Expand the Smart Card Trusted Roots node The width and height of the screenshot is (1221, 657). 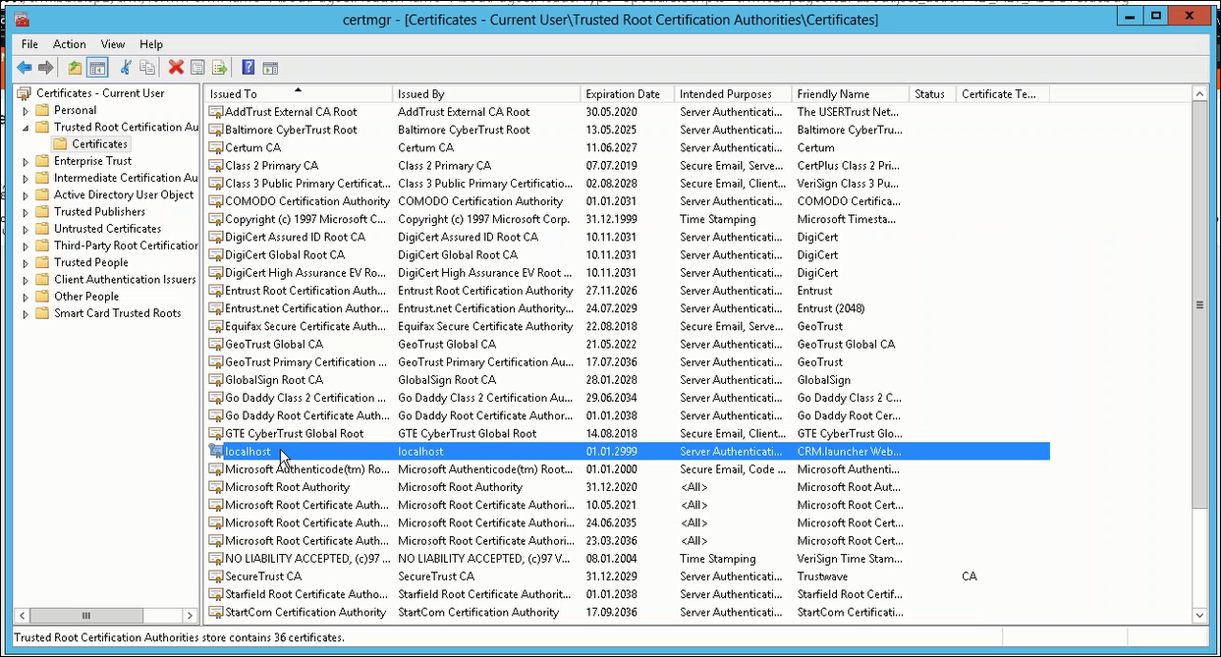(x=26, y=313)
